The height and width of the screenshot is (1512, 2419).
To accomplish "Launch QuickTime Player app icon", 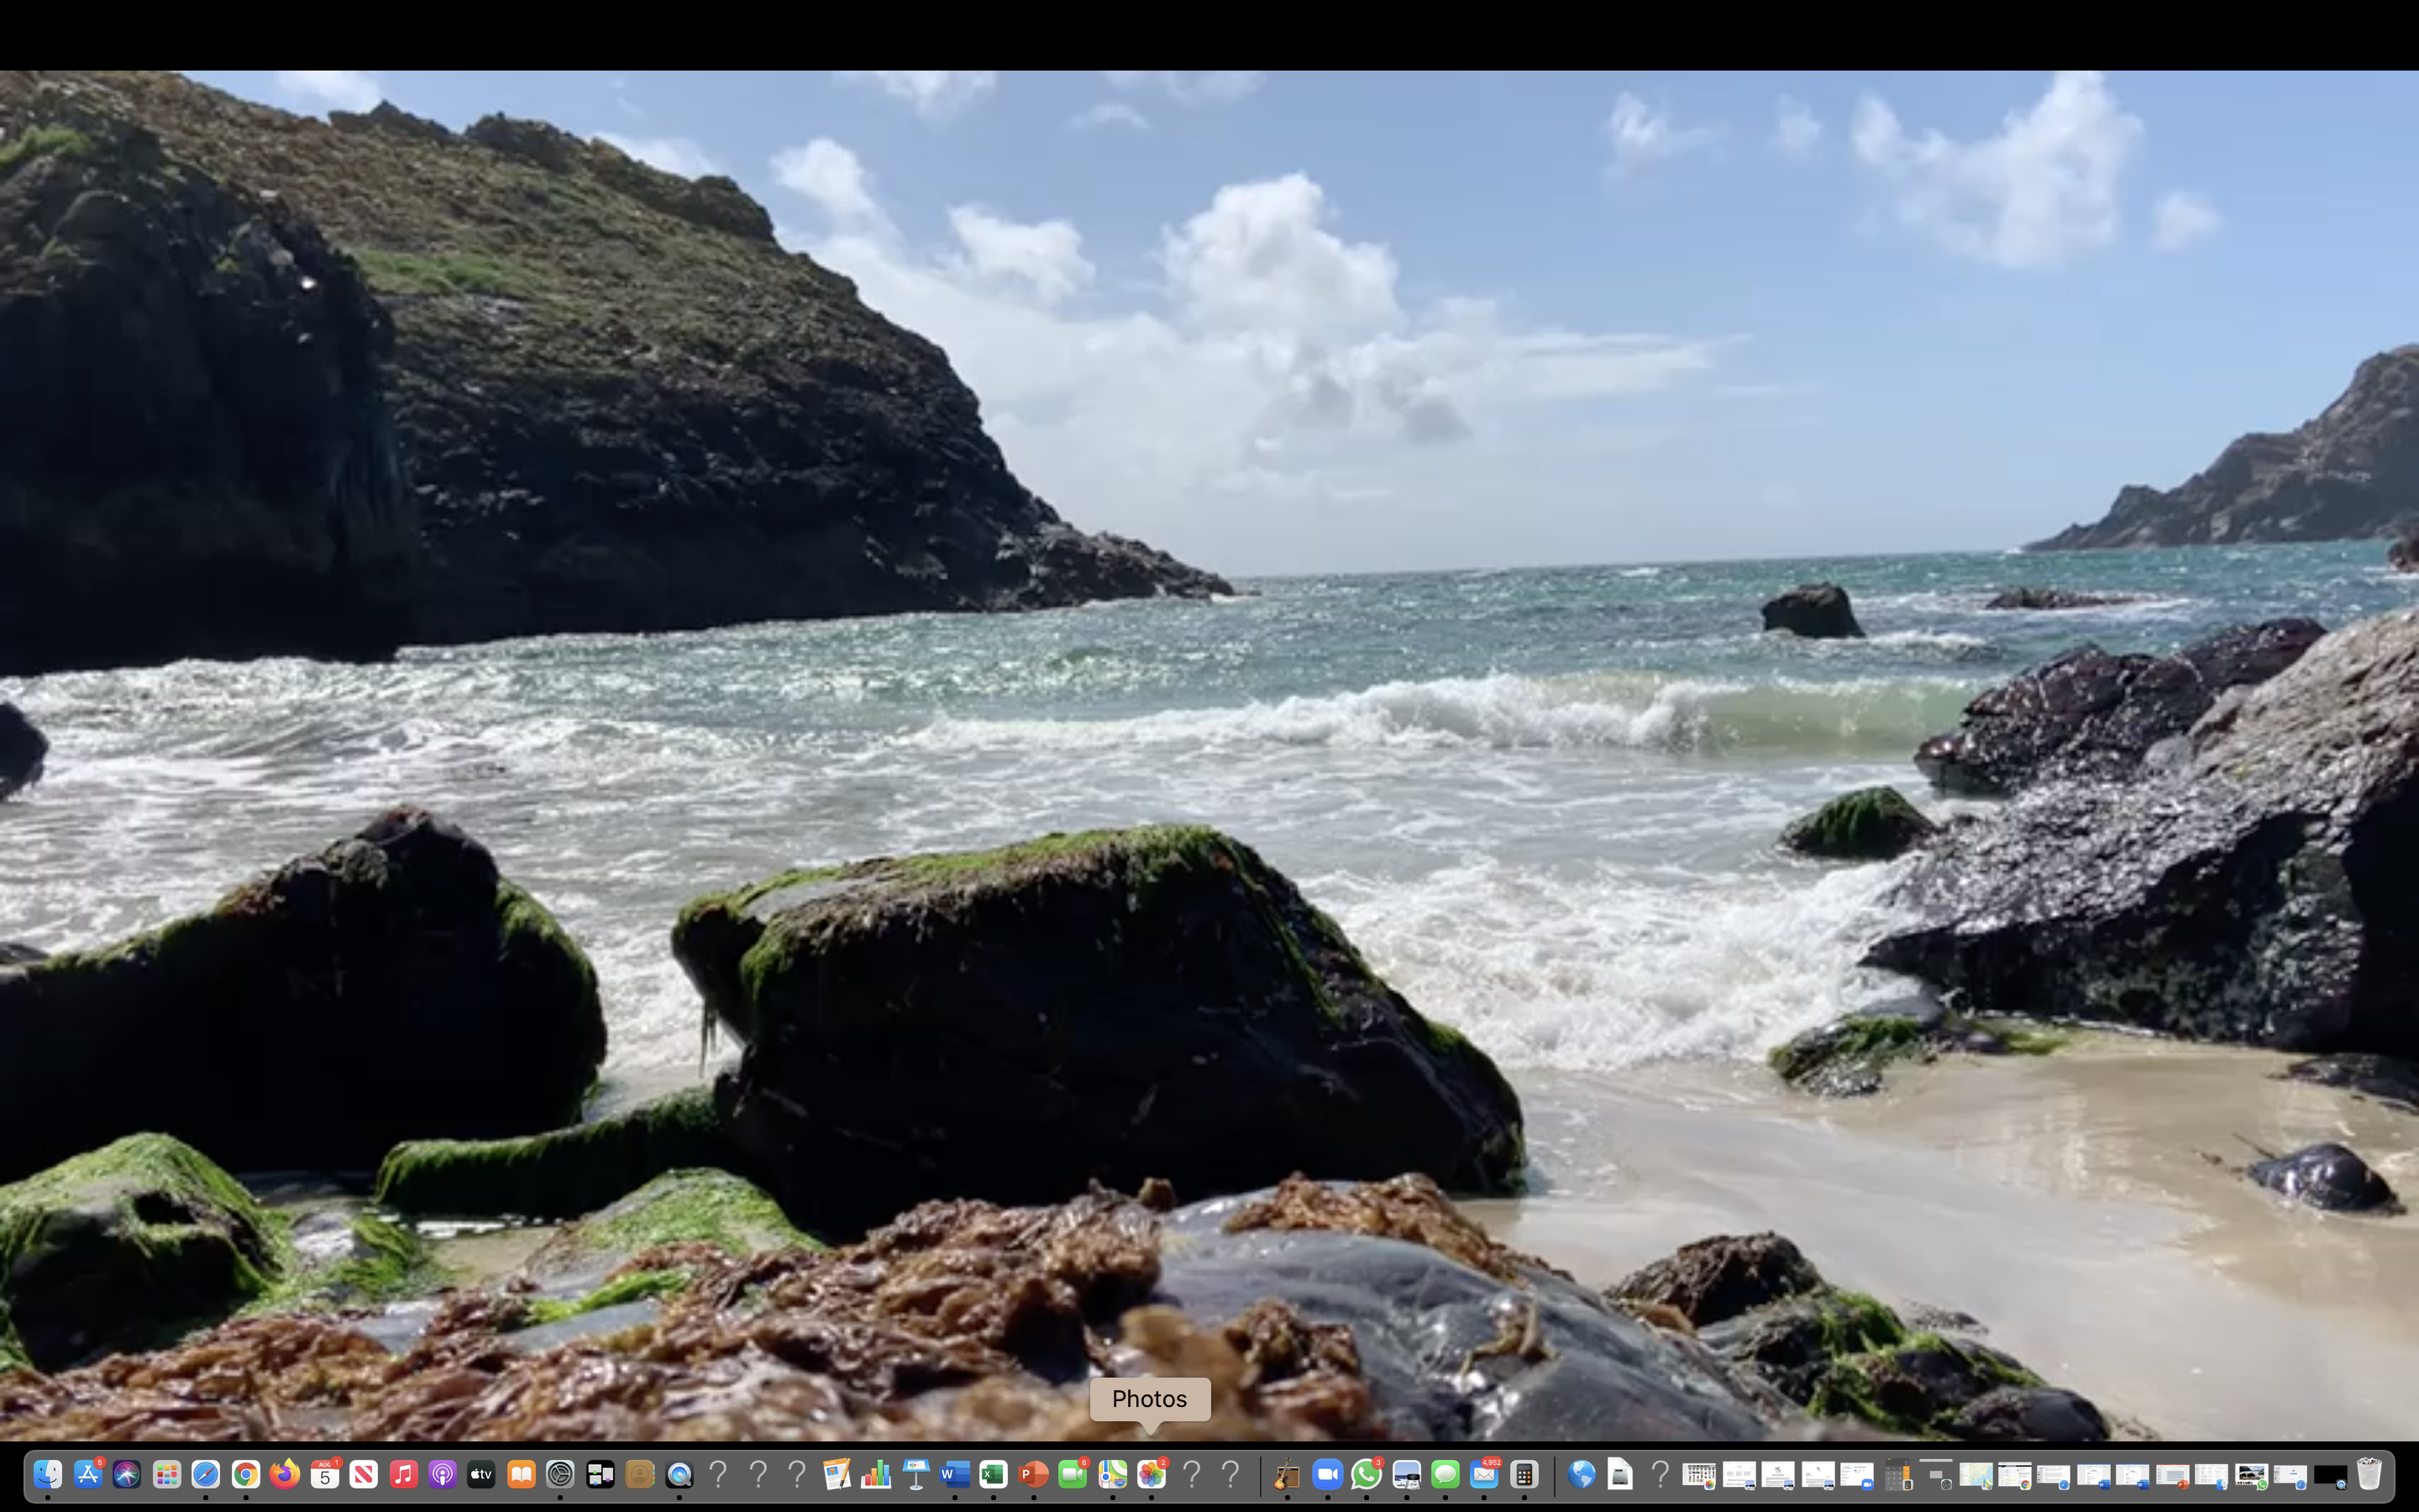I will click(x=679, y=1474).
